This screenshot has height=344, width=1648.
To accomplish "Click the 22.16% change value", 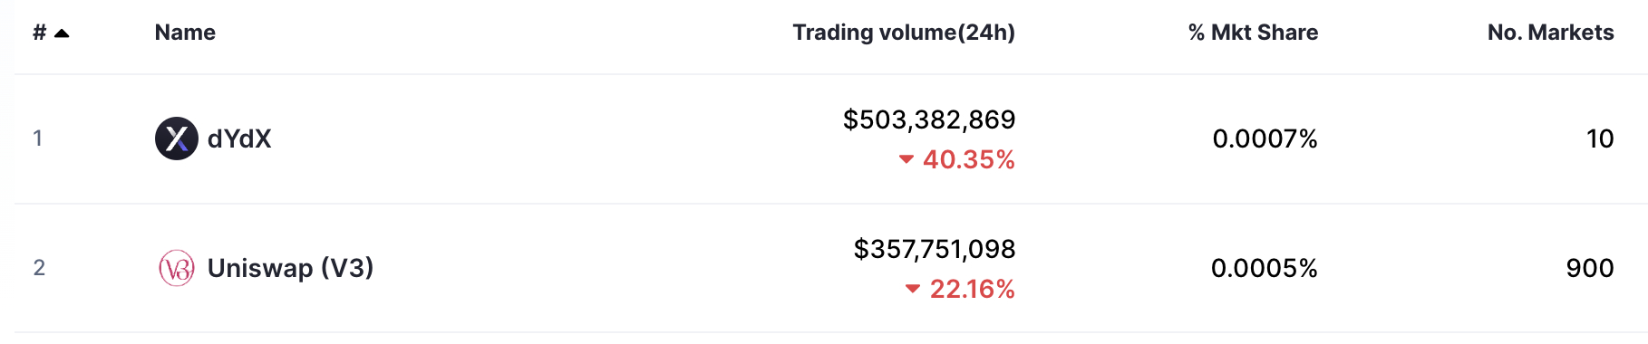I will pyautogui.click(x=973, y=289).
